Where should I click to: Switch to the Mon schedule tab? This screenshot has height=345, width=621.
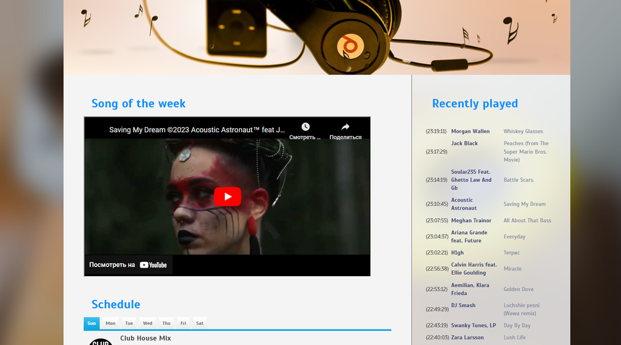click(x=111, y=323)
